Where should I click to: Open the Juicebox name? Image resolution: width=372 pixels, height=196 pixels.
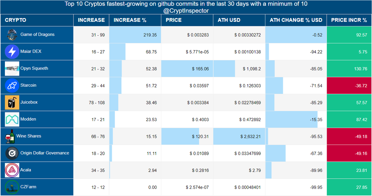point(29,102)
